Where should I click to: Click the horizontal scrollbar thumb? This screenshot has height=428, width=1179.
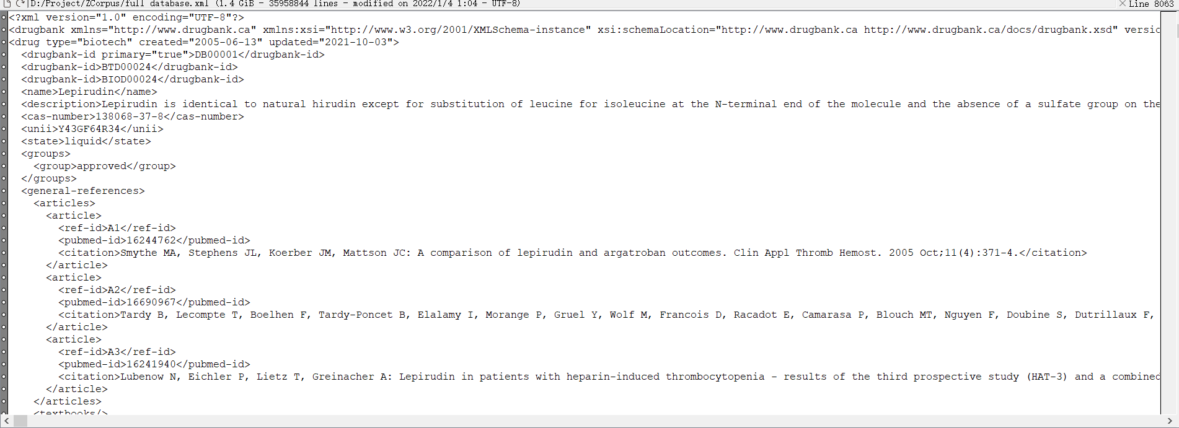pyautogui.click(x=20, y=421)
